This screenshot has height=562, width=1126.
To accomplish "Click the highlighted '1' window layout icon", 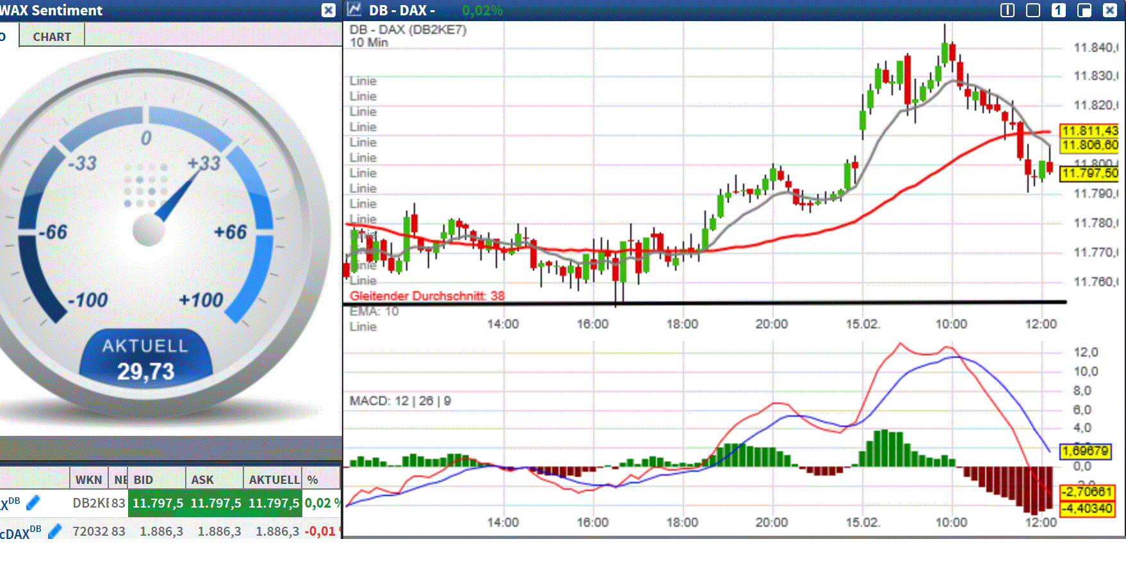I will [x=1059, y=10].
